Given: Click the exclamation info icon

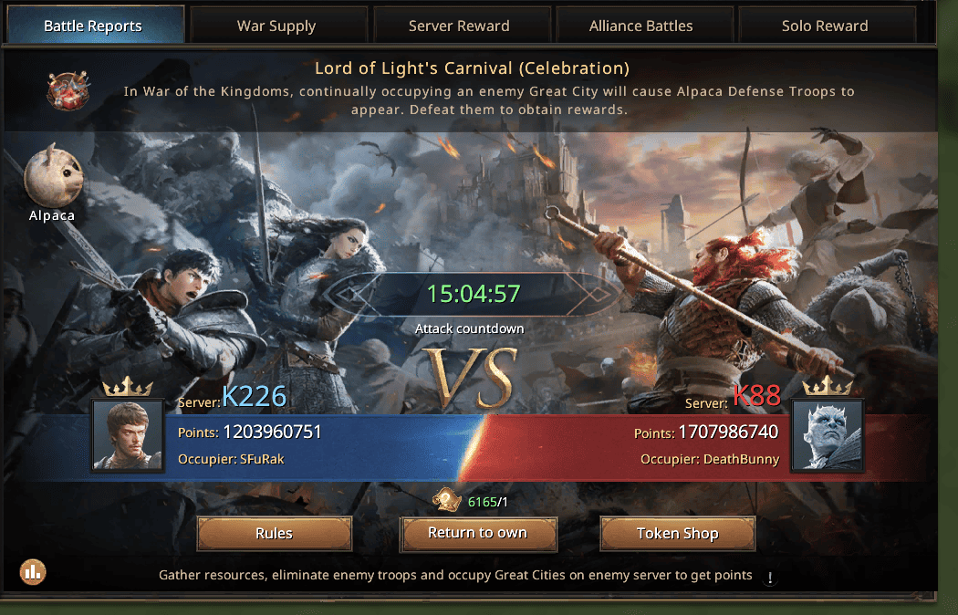Looking at the screenshot, I should (770, 578).
